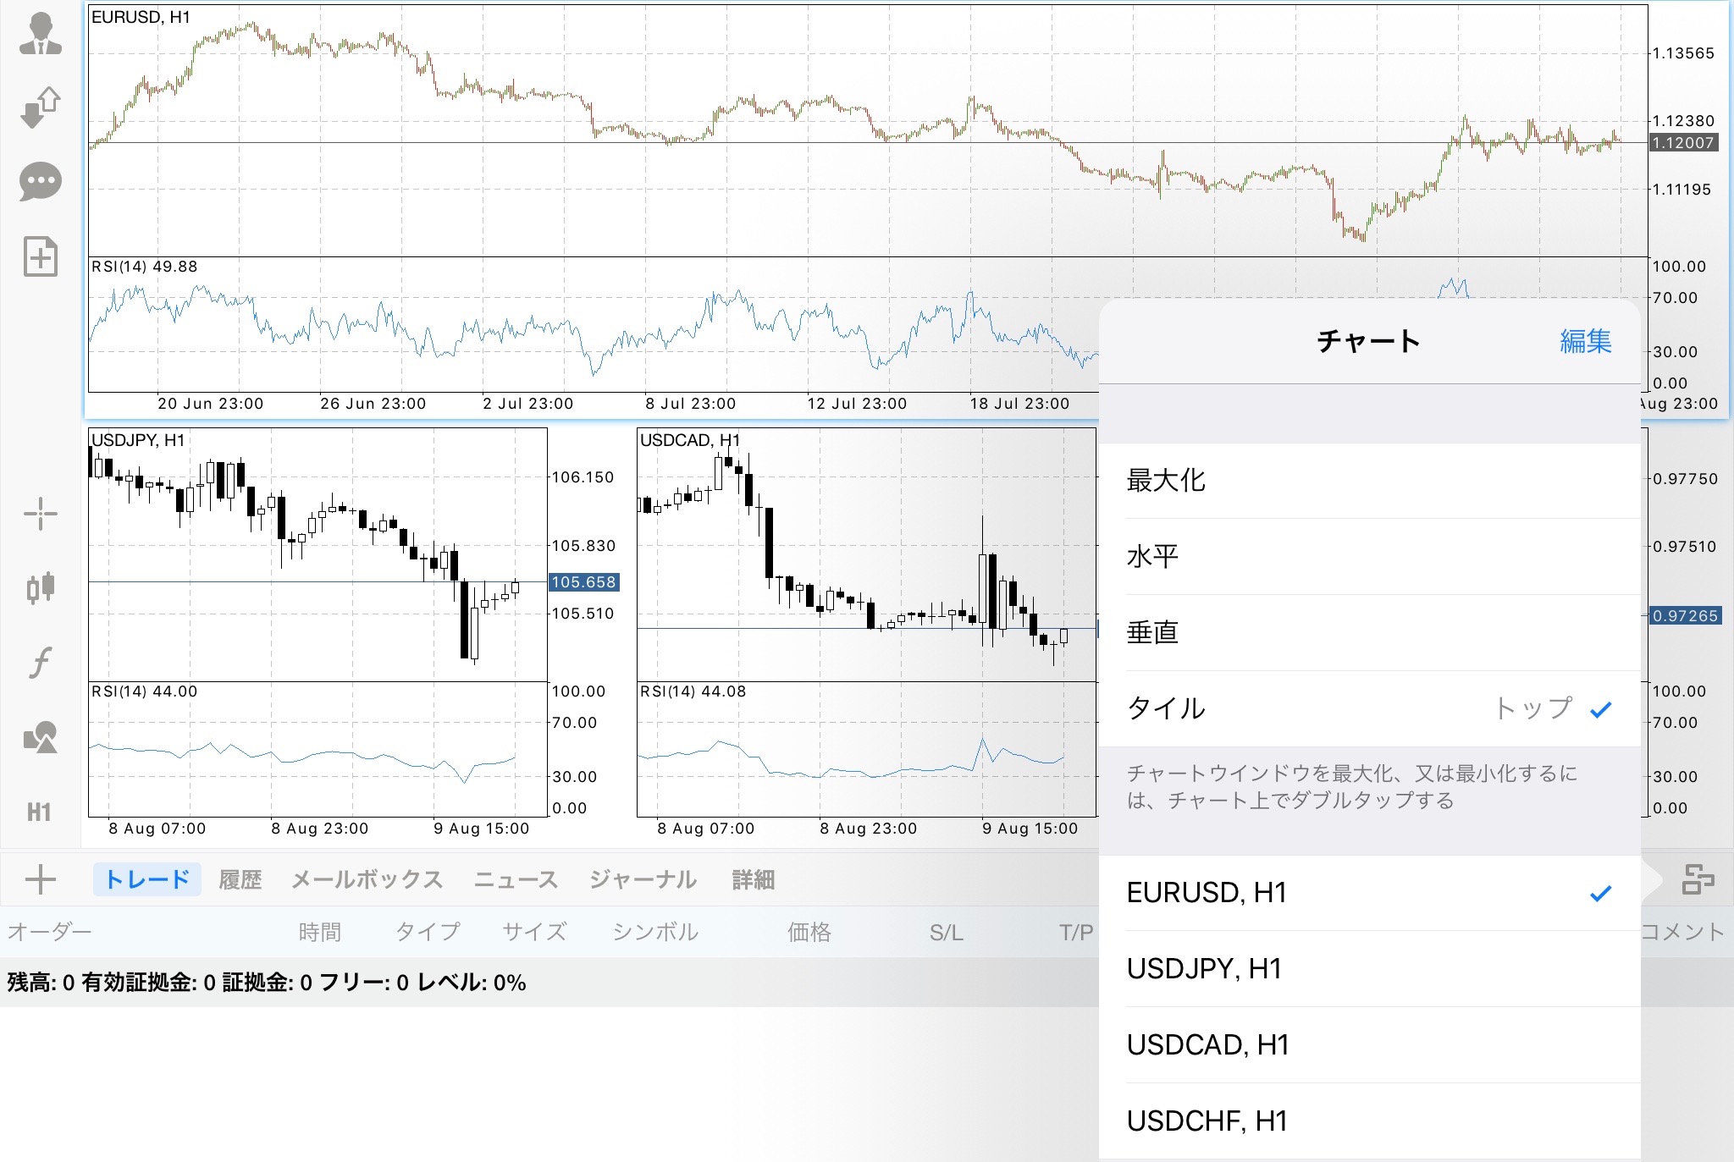Tap the 20 Jun 23:00 time label
The image size is (1734, 1162).
(x=211, y=404)
